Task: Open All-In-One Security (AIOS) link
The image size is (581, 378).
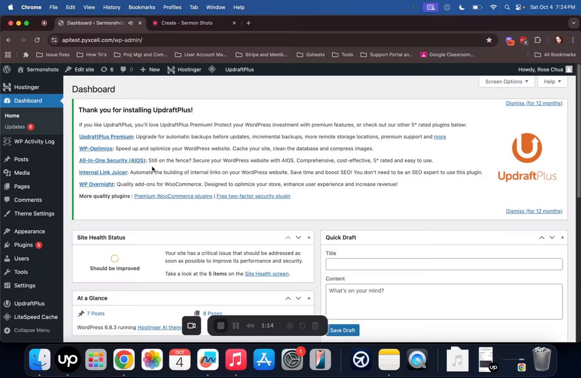Action: pos(112,160)
